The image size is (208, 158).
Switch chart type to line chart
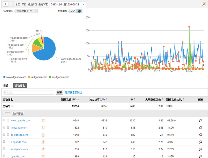73,11
